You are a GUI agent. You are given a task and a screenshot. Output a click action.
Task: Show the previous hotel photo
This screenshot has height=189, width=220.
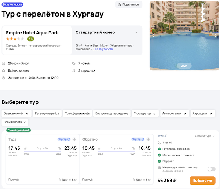(153, 36)
